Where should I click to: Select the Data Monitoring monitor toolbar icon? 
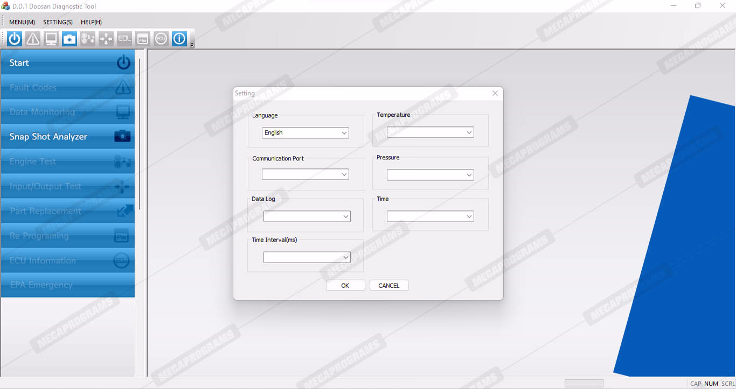pyautogui.click(x=51, y=39)
